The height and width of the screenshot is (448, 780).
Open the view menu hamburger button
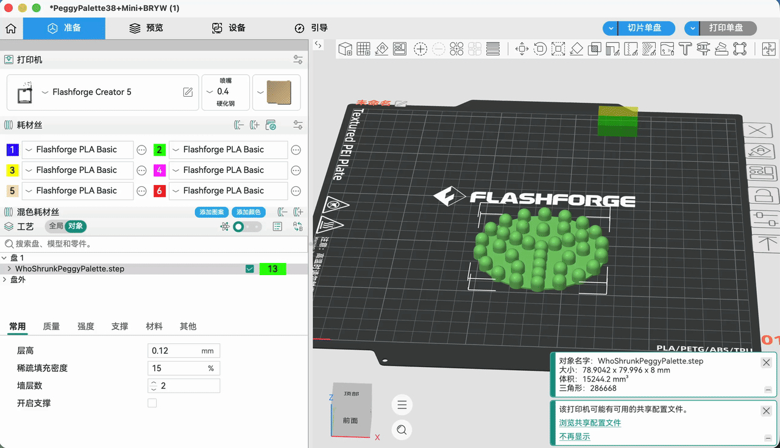[x=402, y=405]
